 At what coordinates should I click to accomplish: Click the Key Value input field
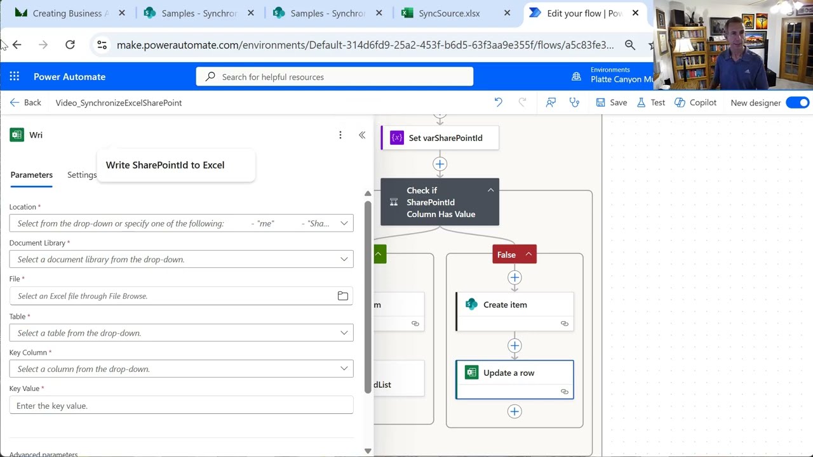coord(181,405)
